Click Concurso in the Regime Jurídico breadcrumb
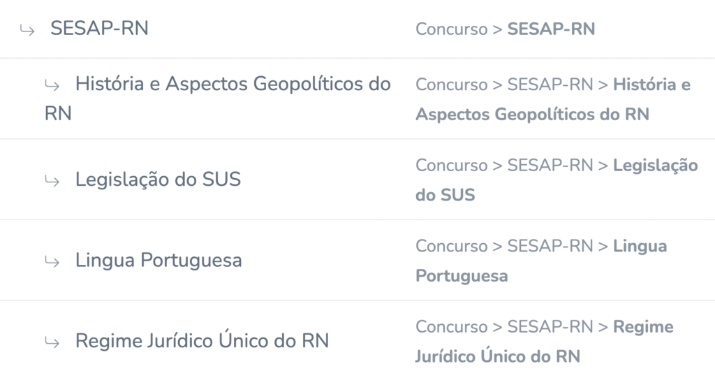 coord(452,327)
